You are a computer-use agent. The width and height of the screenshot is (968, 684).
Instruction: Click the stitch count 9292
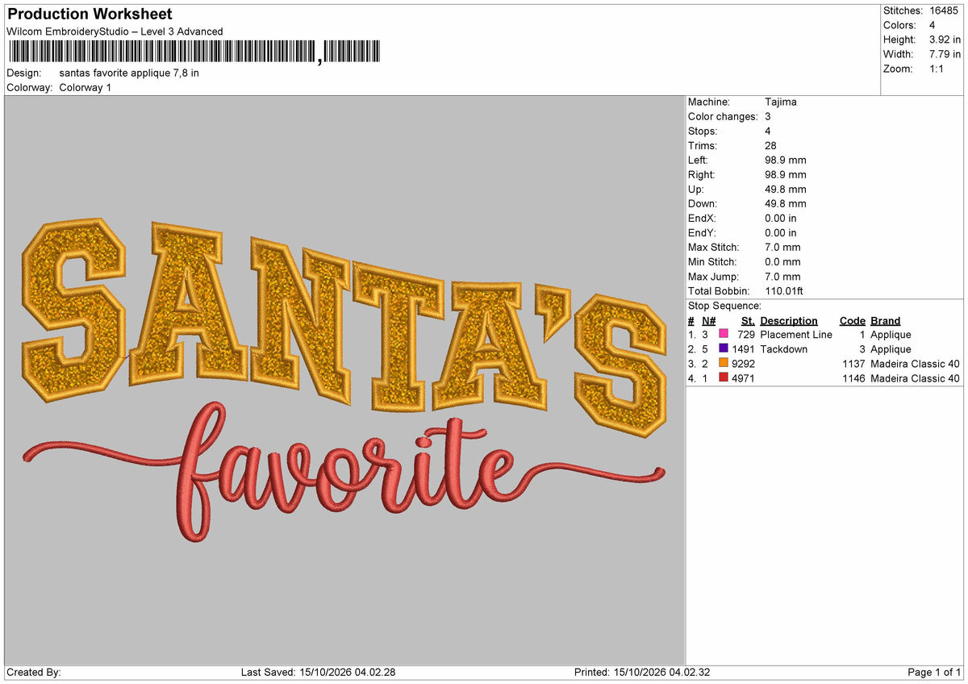(743, 363)
